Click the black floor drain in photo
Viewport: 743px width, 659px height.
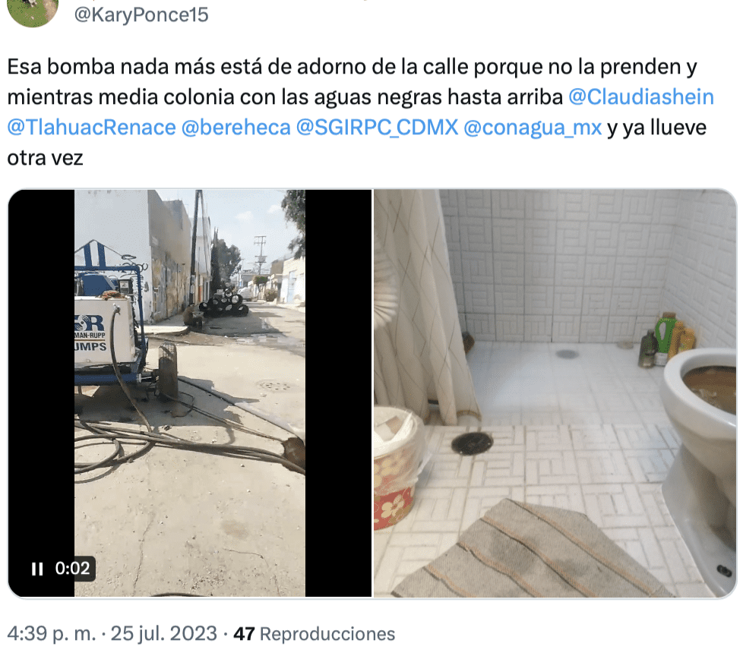pyautogui.click(x=472, y=443)
